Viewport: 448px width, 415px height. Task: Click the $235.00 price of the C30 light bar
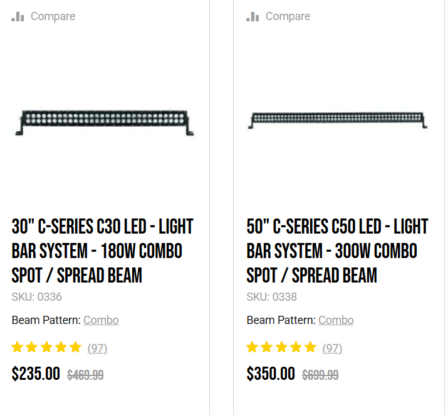36,374
